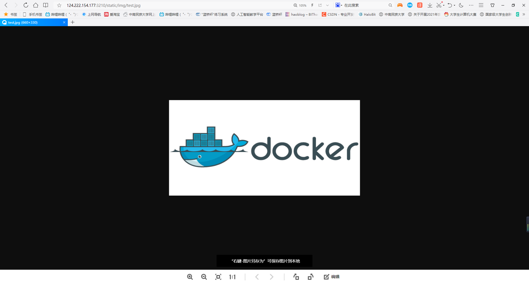Minimize the browser window
The height and width of the screenshot is (284, 529).
503,5
